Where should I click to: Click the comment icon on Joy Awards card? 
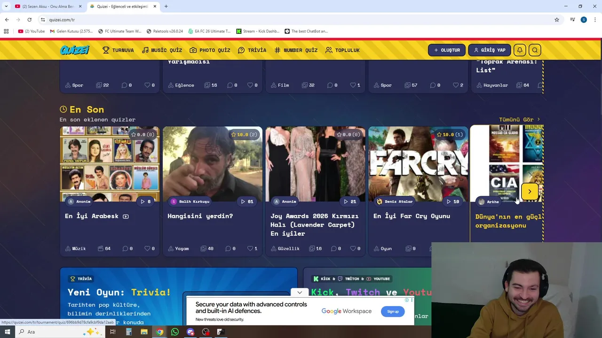coord(330,248)
